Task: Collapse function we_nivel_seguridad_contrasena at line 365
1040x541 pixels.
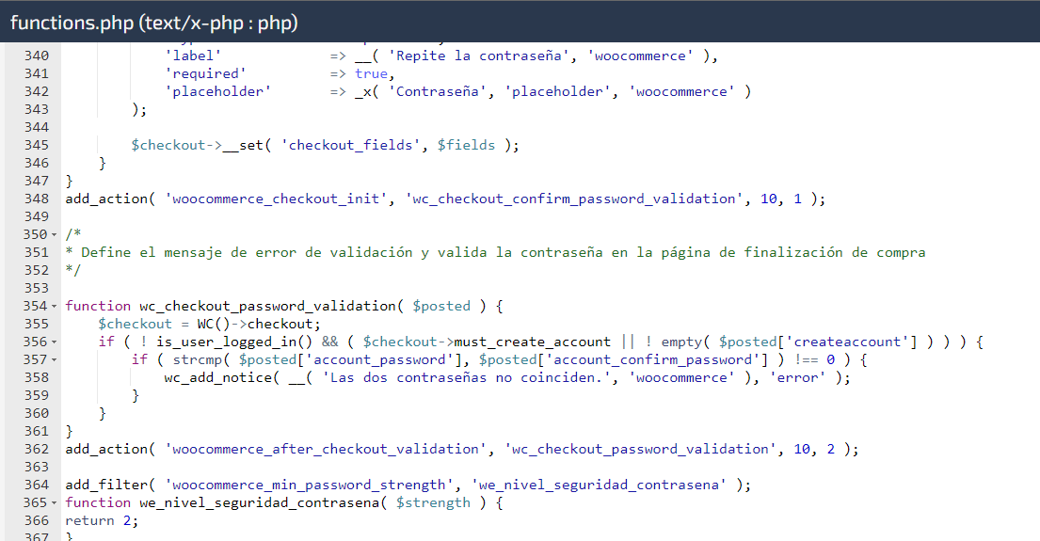Action: click(55, 503)
